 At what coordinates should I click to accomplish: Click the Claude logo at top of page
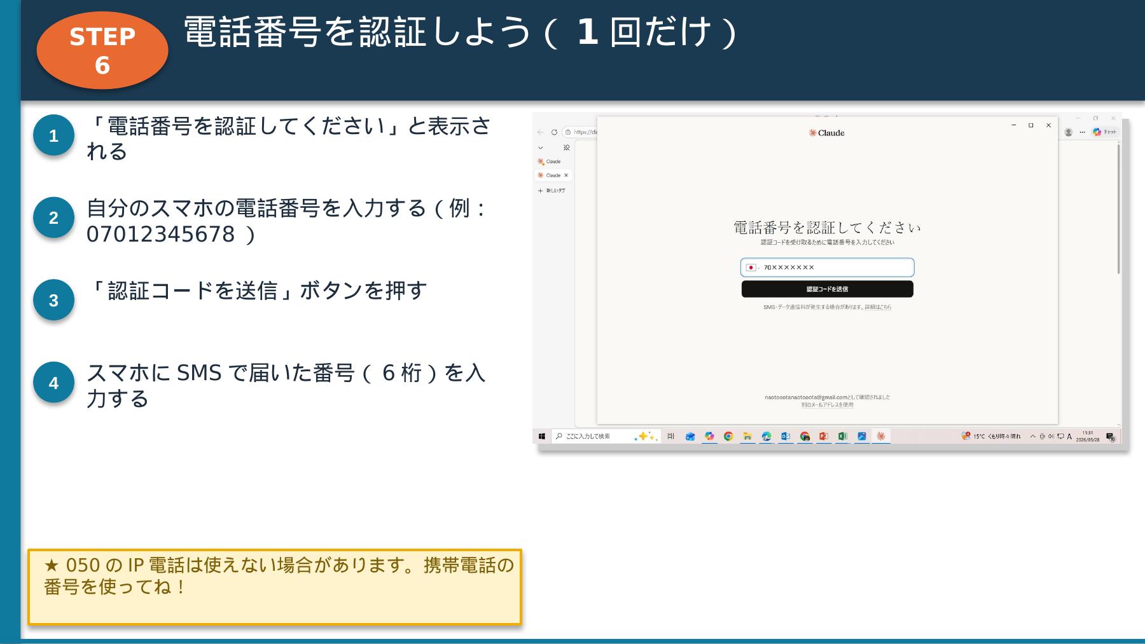pyautogui.click(x=826, y=134)
